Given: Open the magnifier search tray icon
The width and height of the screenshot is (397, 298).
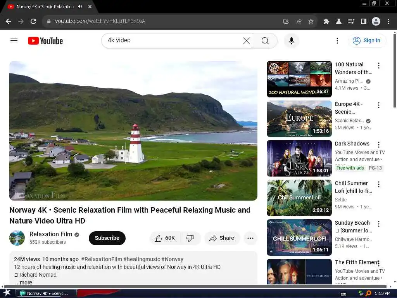Looking at the screenshot, I should [x=368, y=293].
